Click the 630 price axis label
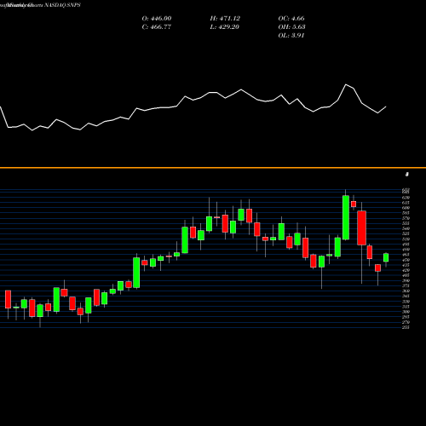 pyautogui.click(x=406, y=198)
